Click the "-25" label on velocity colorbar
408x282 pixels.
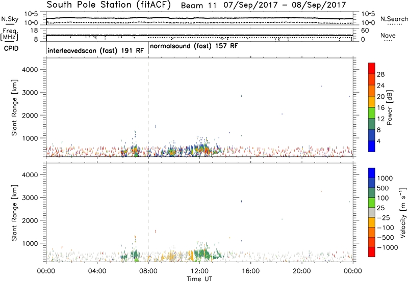point(383,217)
